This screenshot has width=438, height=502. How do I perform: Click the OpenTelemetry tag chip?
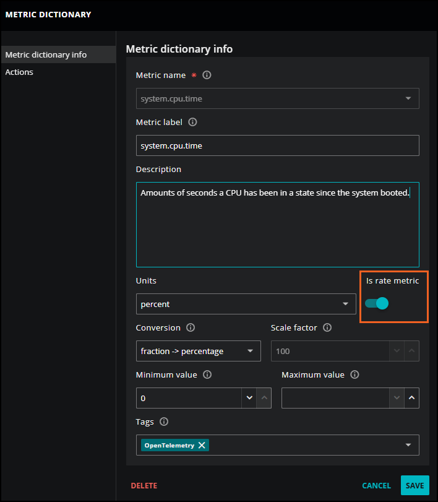pos(175,445)
